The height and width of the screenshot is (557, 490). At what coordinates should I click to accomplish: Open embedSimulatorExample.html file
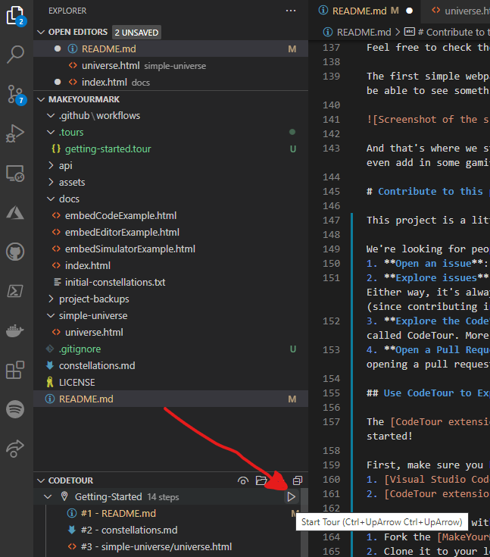click(171, 249)
